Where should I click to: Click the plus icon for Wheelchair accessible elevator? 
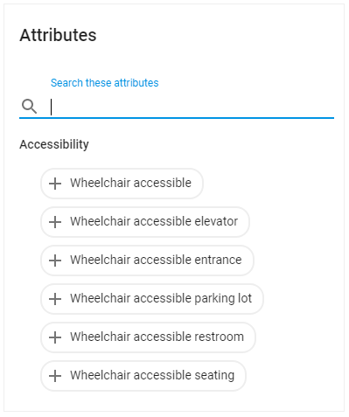(x=55, y=222)
